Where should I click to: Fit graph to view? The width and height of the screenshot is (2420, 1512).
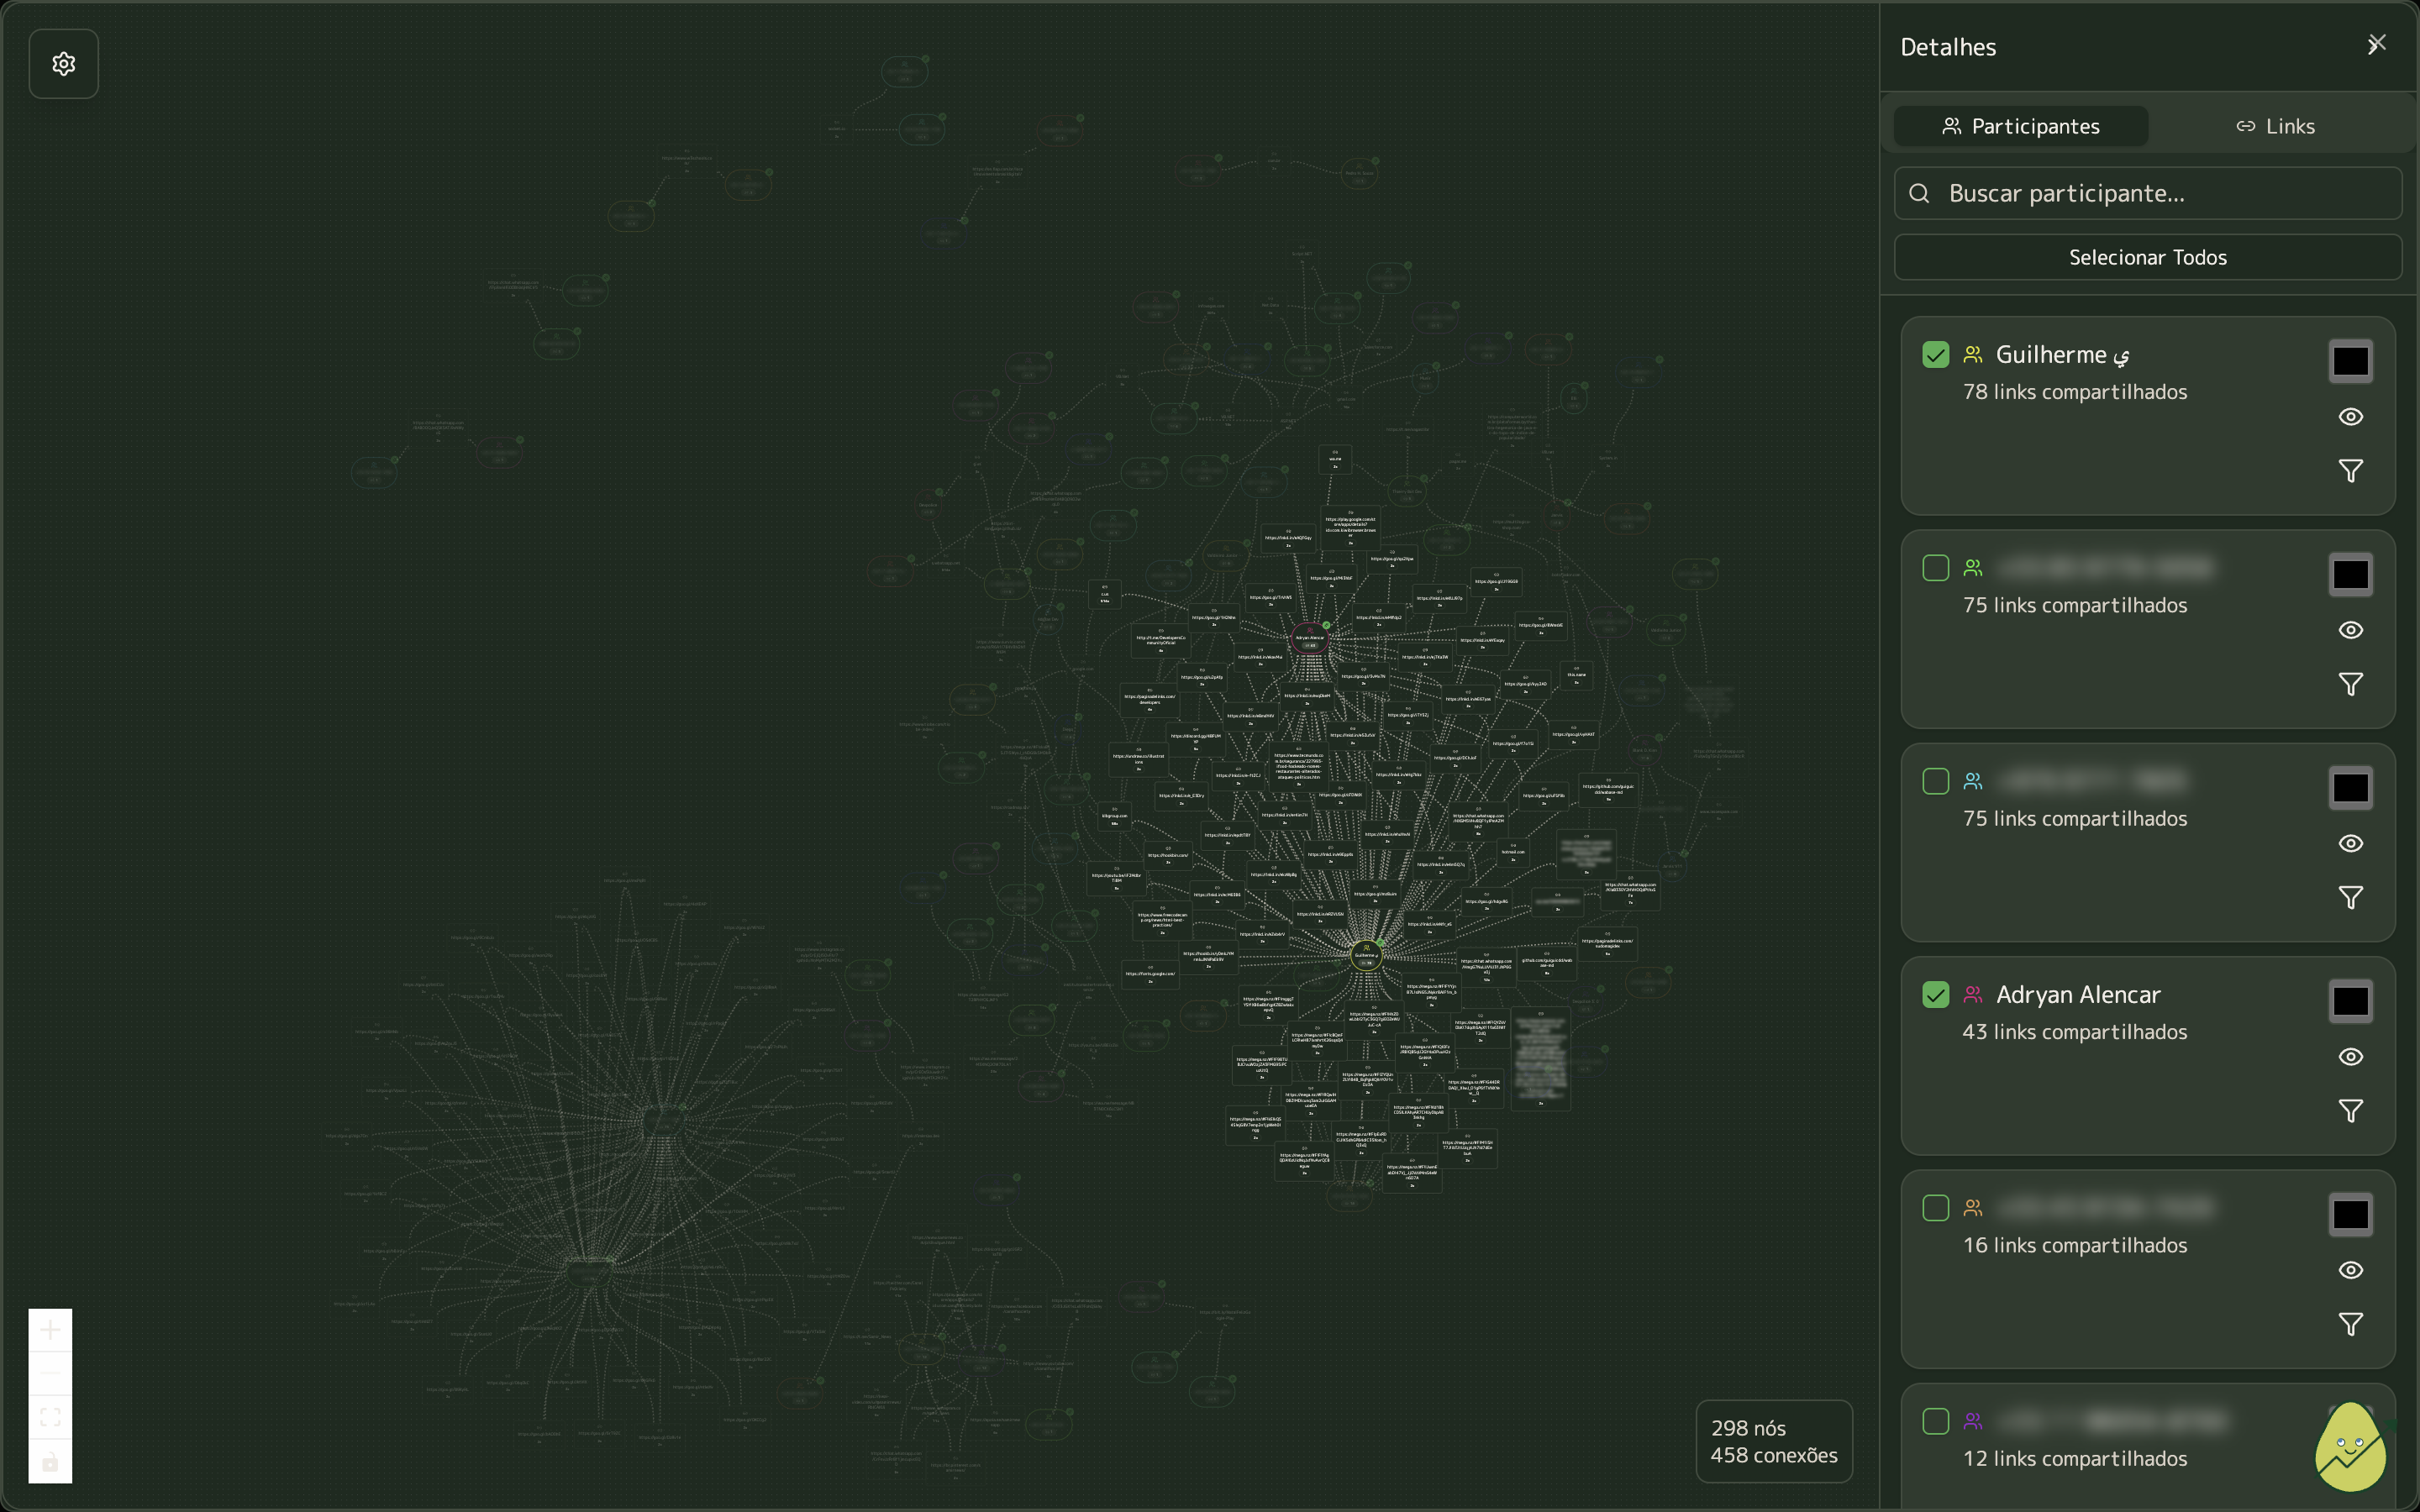click(x=50, y=1418)
